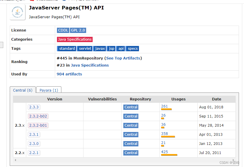Viewport: 244px width, 167px height.
Task: Click the Date column header
Action: (x=217, y=99)
